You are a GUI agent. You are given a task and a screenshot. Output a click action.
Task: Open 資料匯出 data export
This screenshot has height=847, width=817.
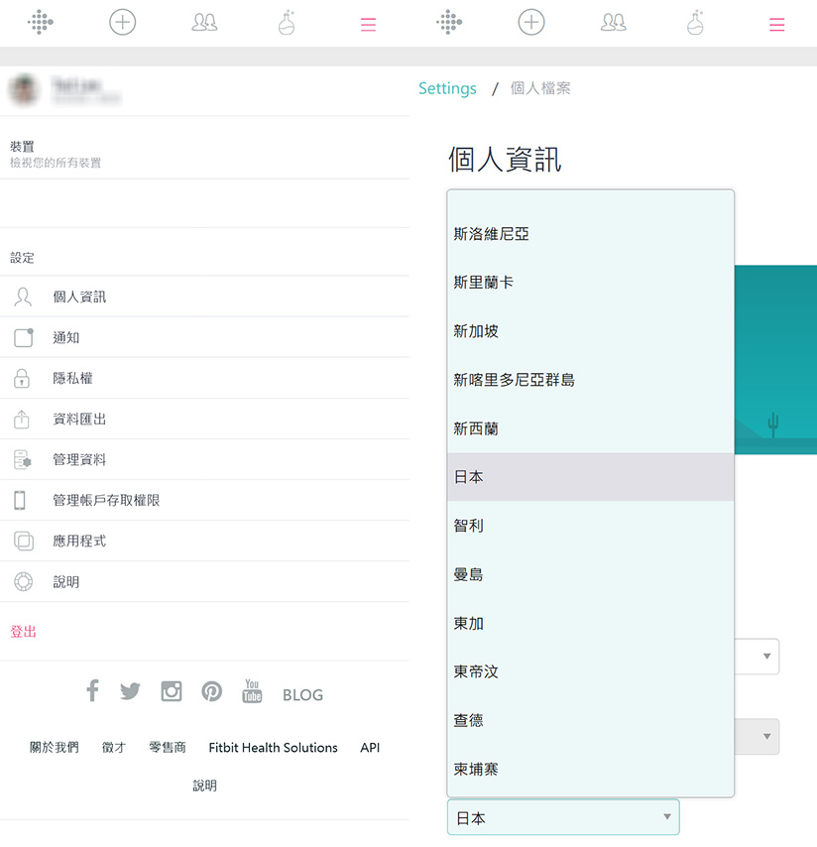(x=79, y=420)
